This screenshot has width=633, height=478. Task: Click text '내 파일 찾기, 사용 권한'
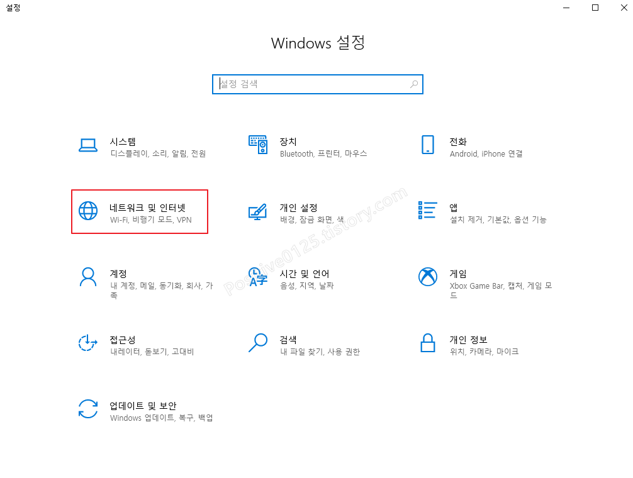coord(320,352)
